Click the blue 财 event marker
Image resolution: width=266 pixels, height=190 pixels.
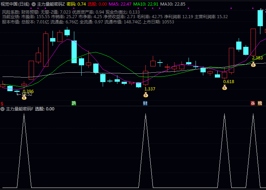click(145, 103)
